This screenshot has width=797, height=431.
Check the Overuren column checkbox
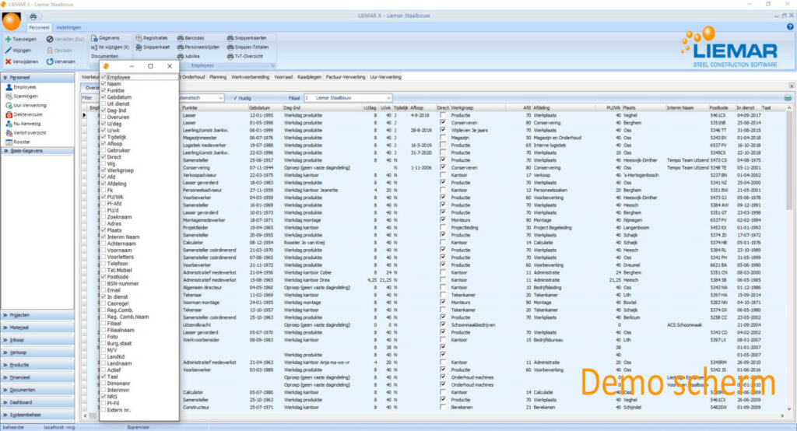coord(104,117)
